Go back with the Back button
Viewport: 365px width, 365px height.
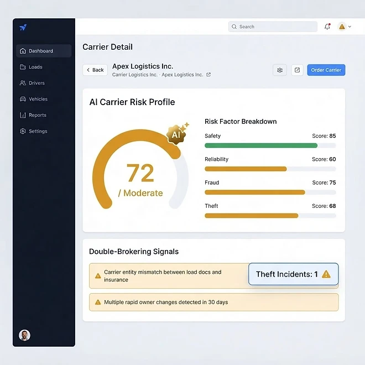click(95, 70)
